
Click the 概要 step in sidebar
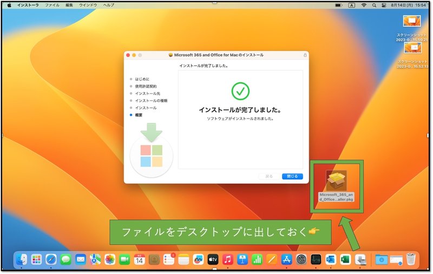139,115
